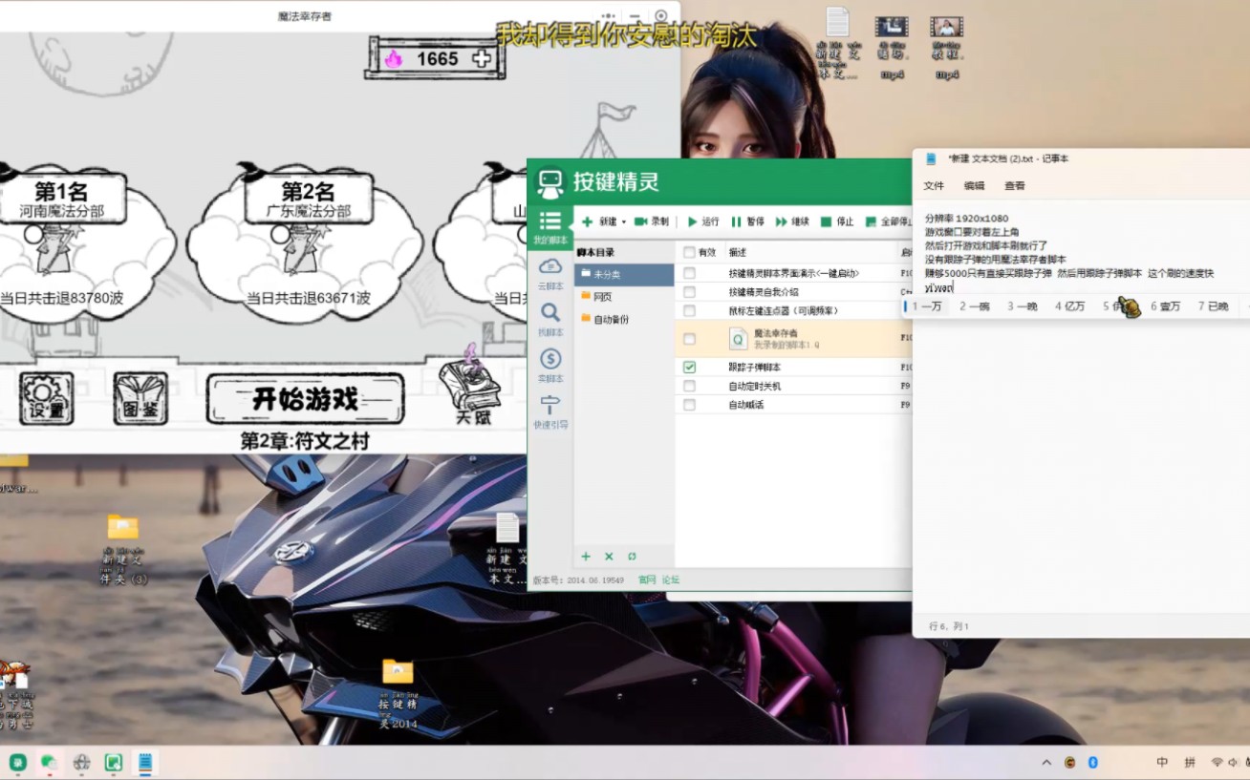The height and width of the screenshot is (780, 1250).
Task: Click 停止 stop toolbar button
Action: pos(837,221)
